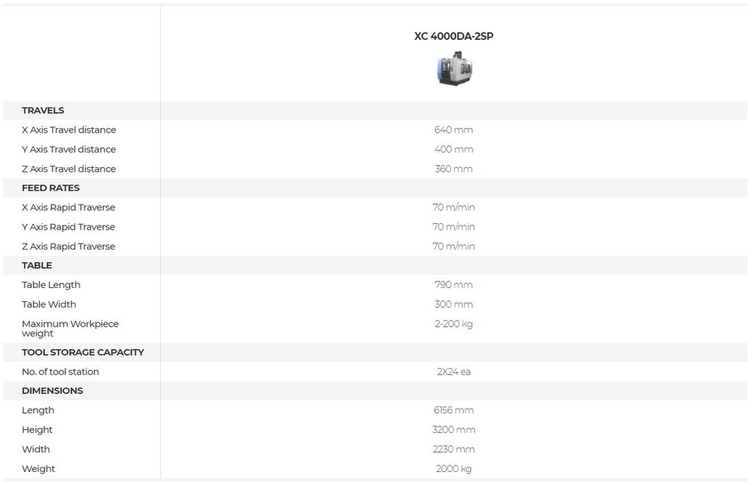The width and height of the screenshot is (755, 486).
Task: Select the TRAVELS section header
Action: (x=43, y=110)
